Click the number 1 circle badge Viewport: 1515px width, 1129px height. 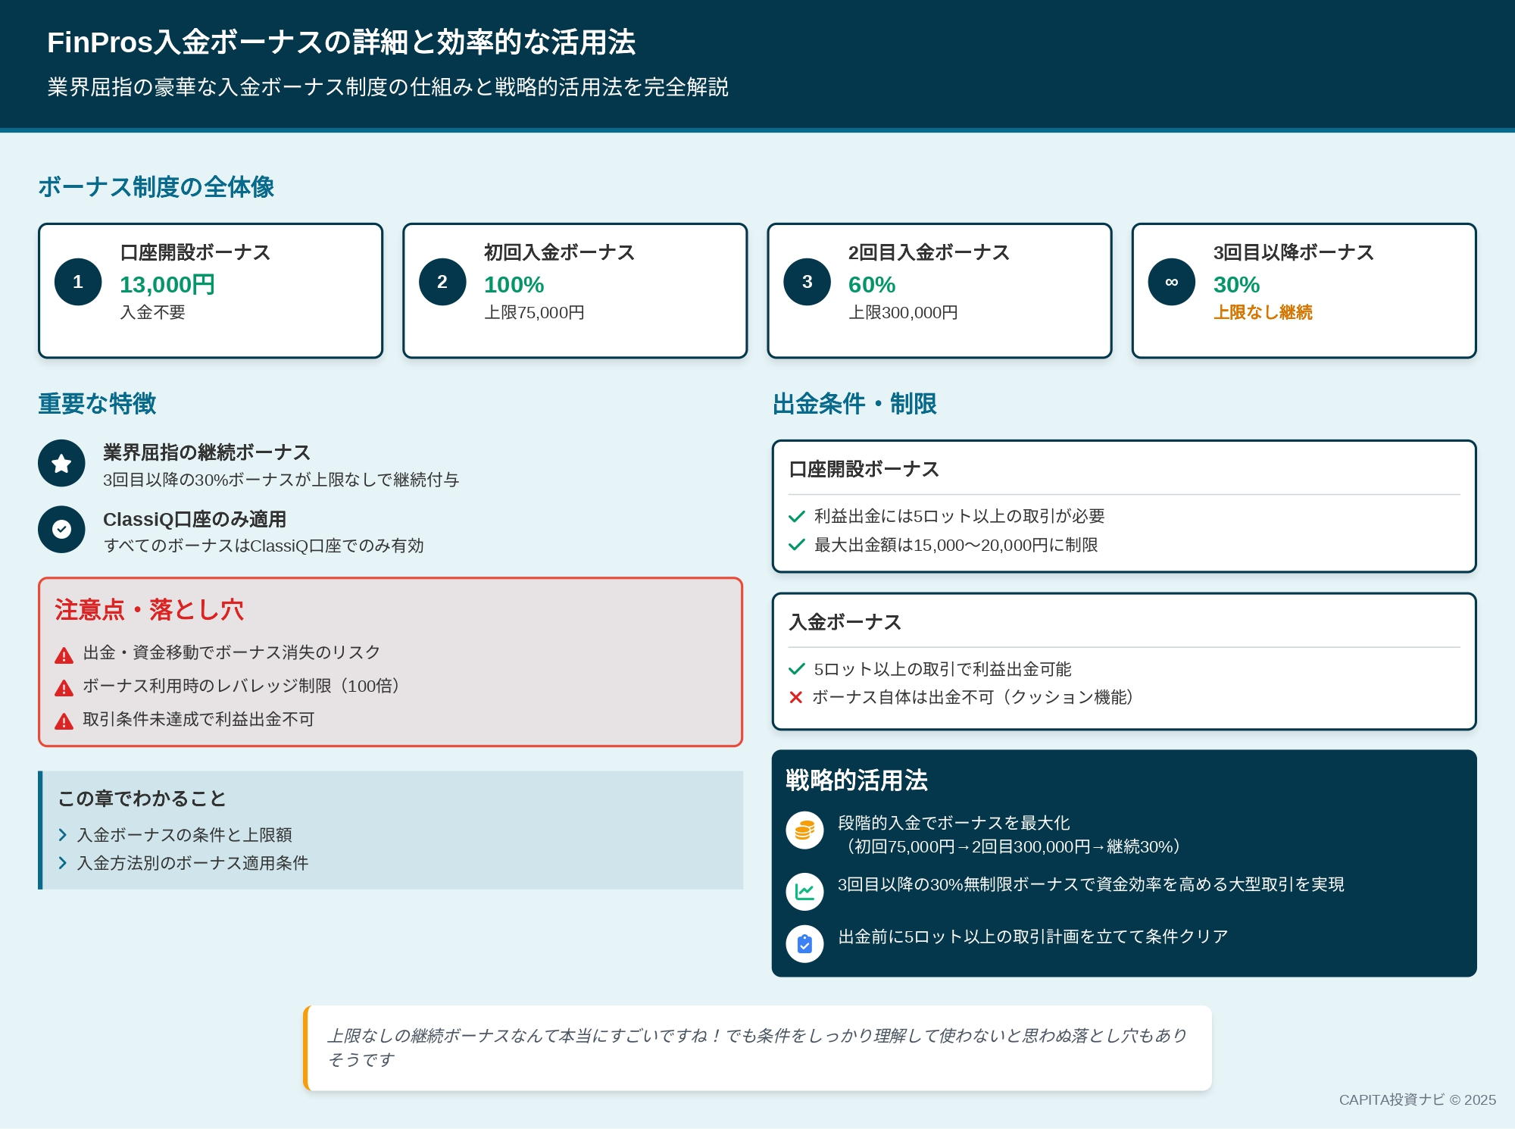pos(78,282)
